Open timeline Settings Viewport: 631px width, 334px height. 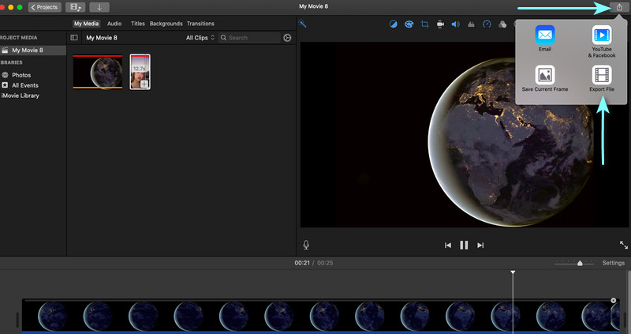point(614,263)
